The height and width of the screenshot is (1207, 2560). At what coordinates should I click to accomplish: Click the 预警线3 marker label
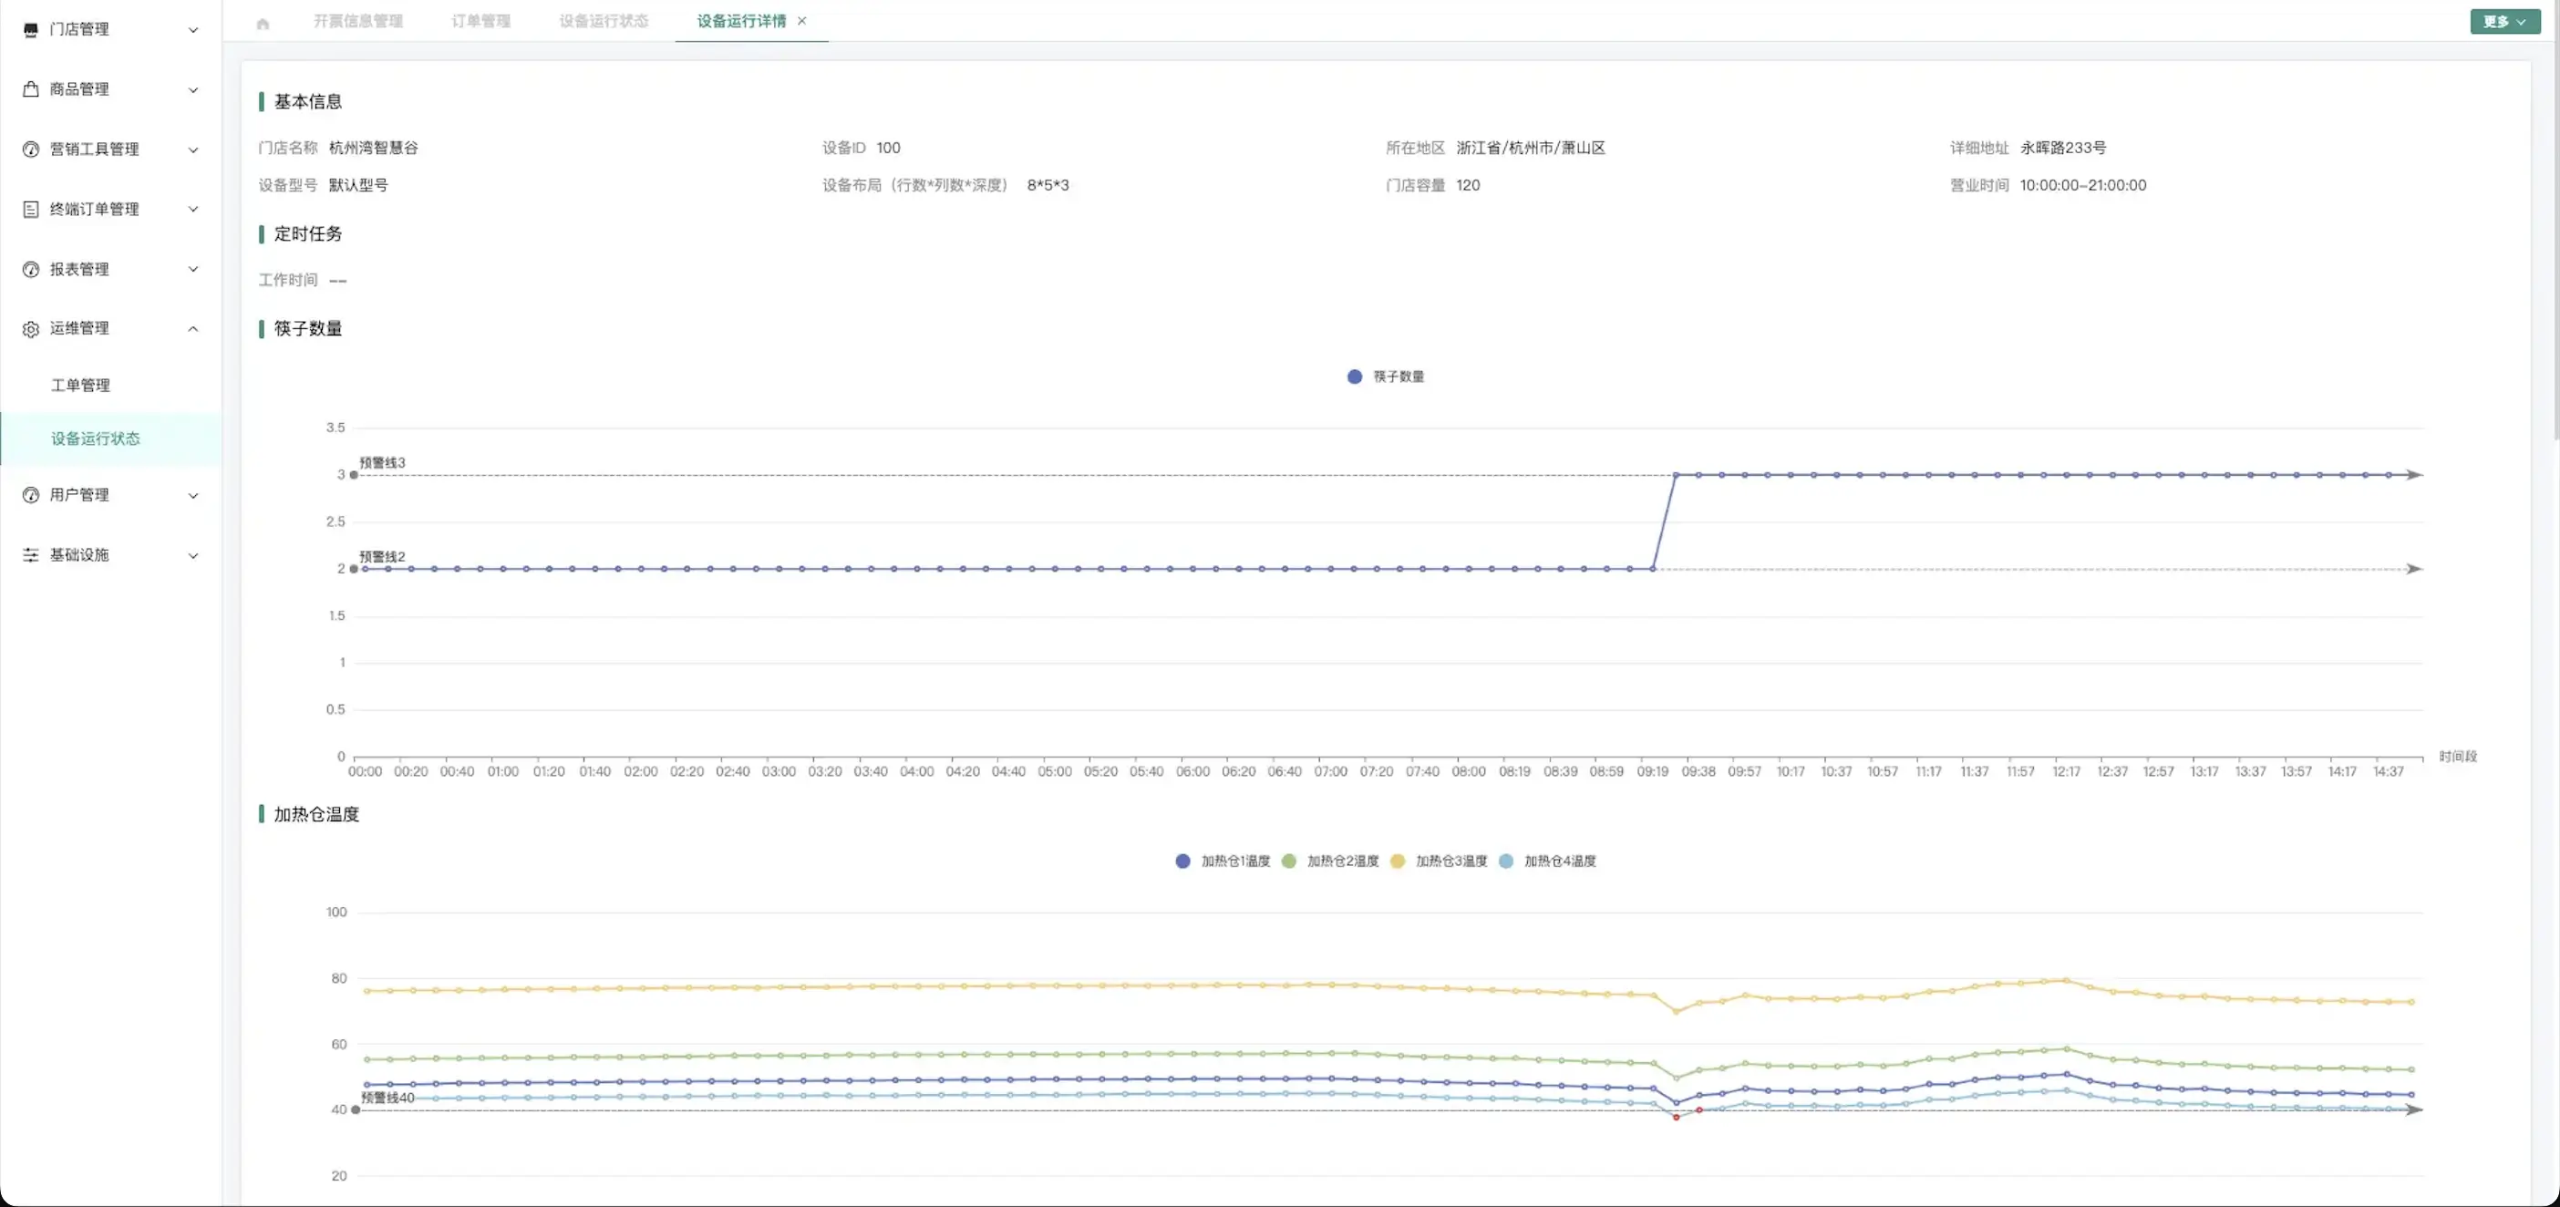[383, 463]
